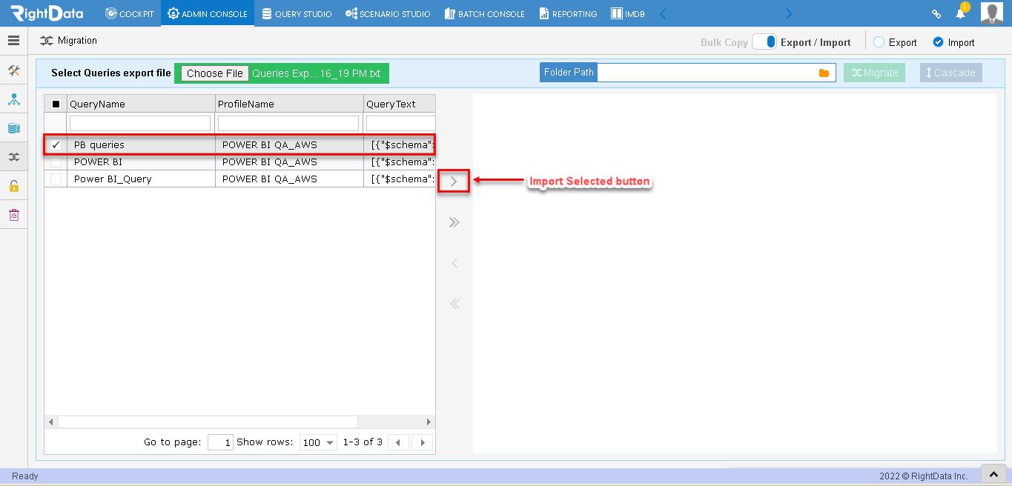Expand the bottom-right collapse arrow panel
This screenshot has width=1012, height=486.
click(993, 473)
